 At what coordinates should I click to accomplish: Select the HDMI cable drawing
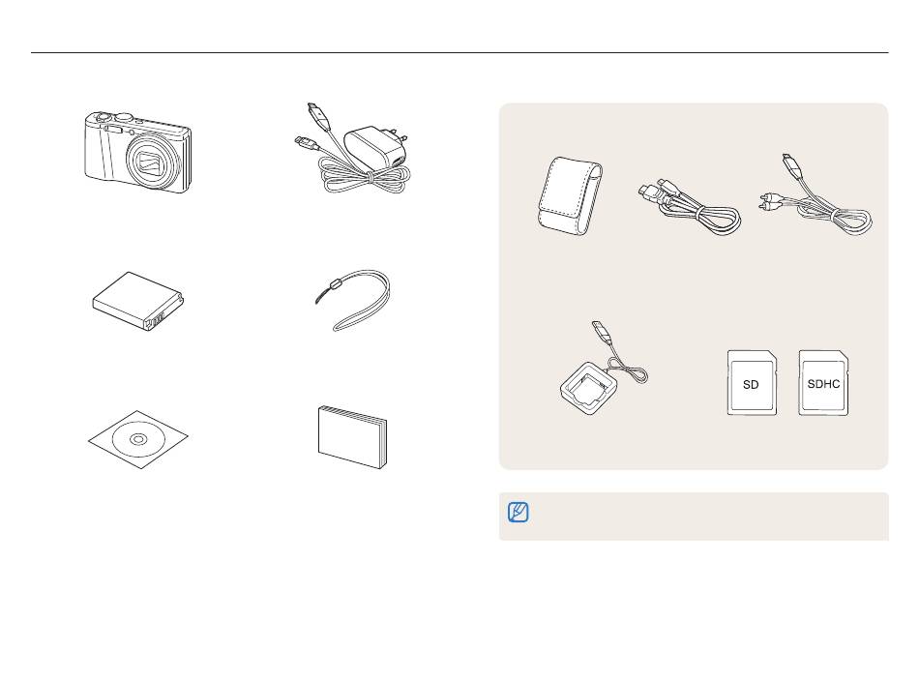tap(690, 206)
